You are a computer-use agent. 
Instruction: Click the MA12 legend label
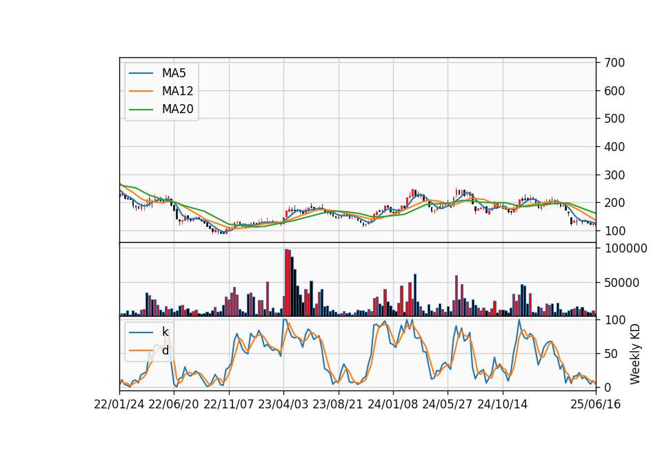[177, 91]
